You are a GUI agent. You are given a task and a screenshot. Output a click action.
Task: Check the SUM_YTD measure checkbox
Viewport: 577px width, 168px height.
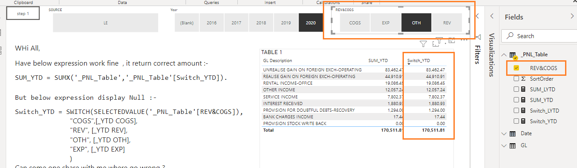(x=516, y=100)
